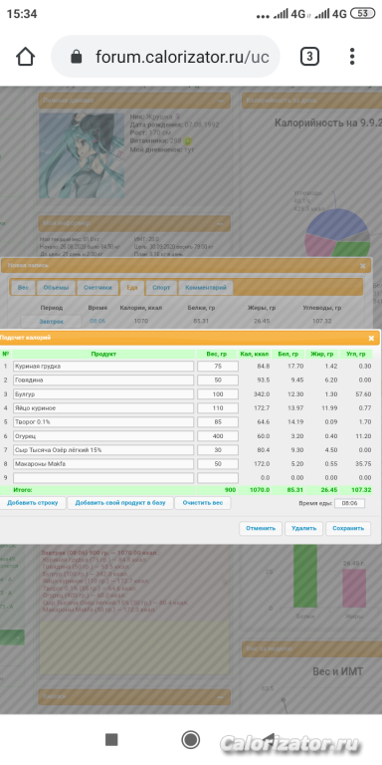Click the empty product field in row 9
The width and height of the screenshot is (382, 765).
click(103, 478)
